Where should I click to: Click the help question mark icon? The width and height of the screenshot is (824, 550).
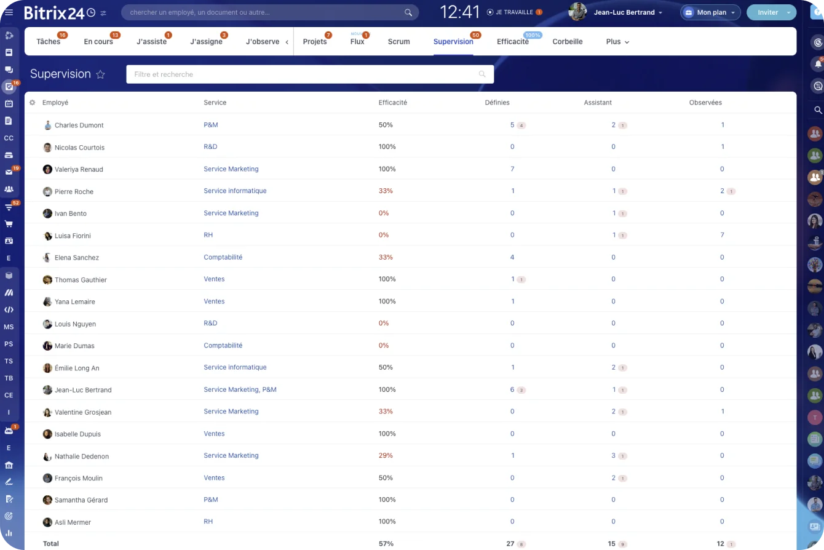[817, 12]
